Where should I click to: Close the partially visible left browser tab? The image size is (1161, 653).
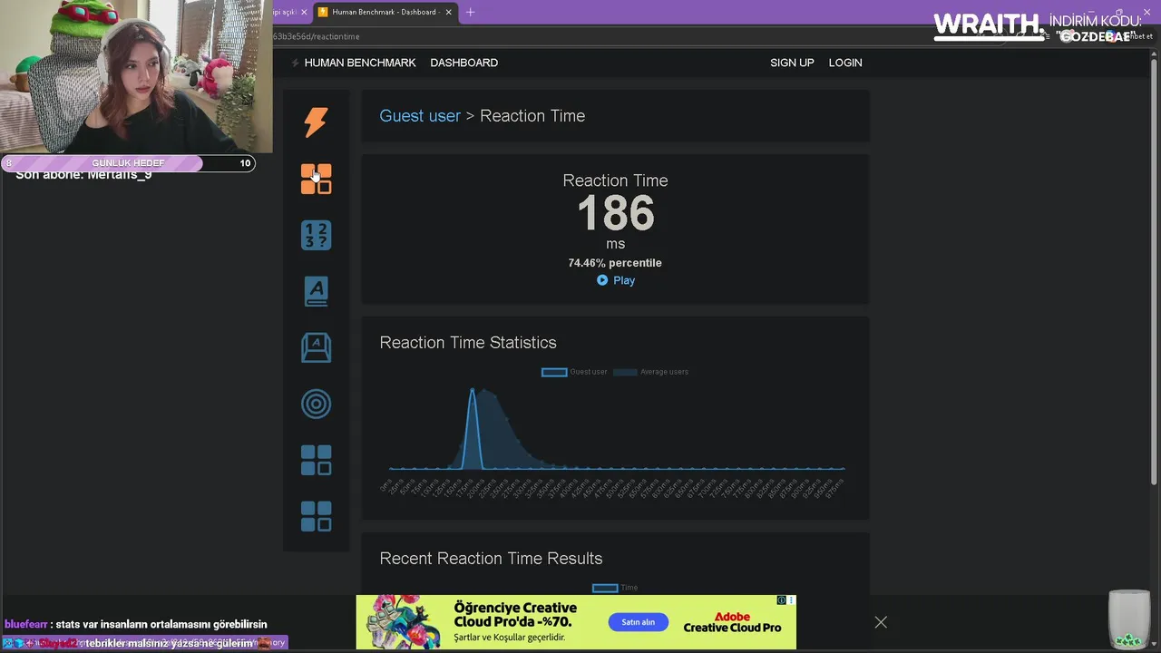tap(304, 12)
